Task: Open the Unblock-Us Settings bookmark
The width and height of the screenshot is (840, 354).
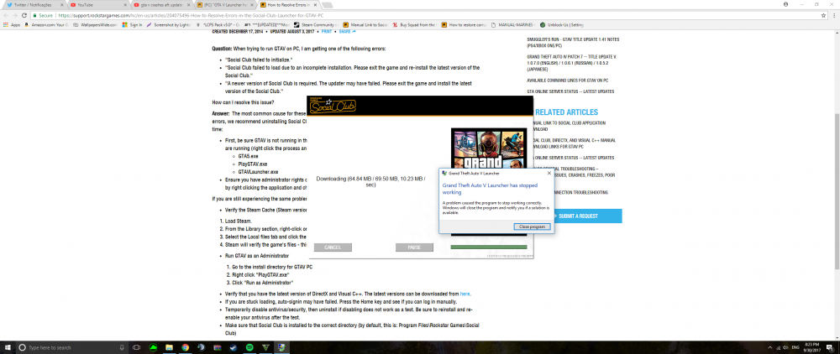Action: (562, 24)
